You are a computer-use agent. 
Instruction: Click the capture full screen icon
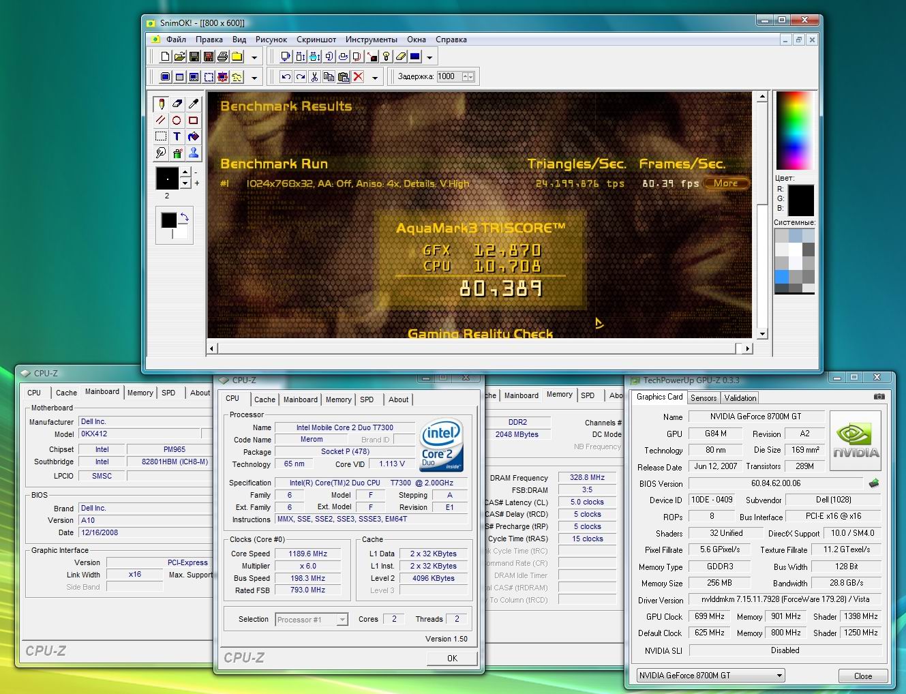165,77
